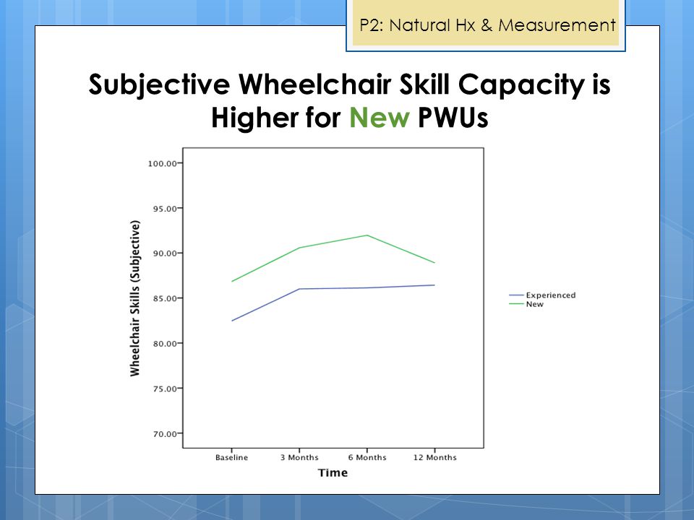694x520 pixels.
Task: Click the blue line point at 3 Months
Action: (299, 289)
